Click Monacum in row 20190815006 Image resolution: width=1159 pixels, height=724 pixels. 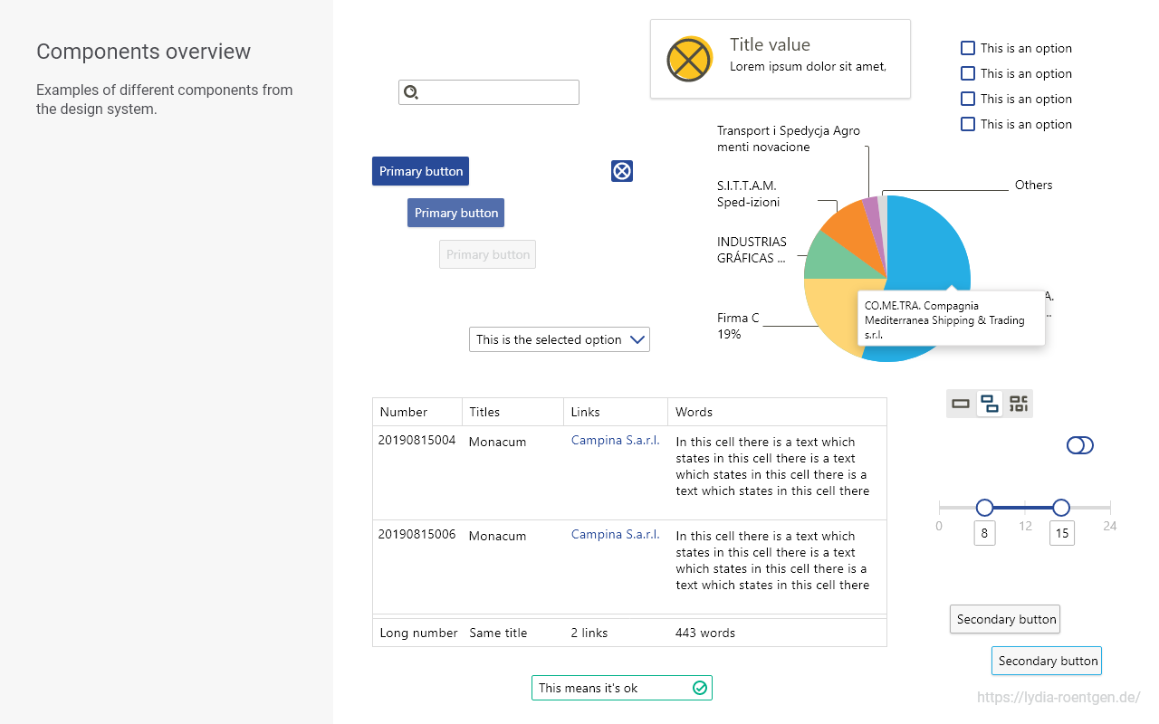[x=497, y=536]
